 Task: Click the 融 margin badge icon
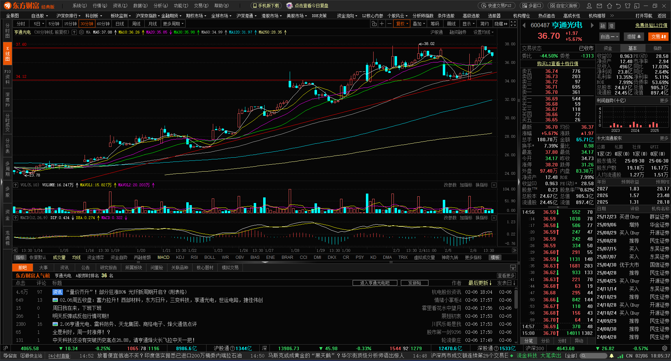[x=603, y=26]
